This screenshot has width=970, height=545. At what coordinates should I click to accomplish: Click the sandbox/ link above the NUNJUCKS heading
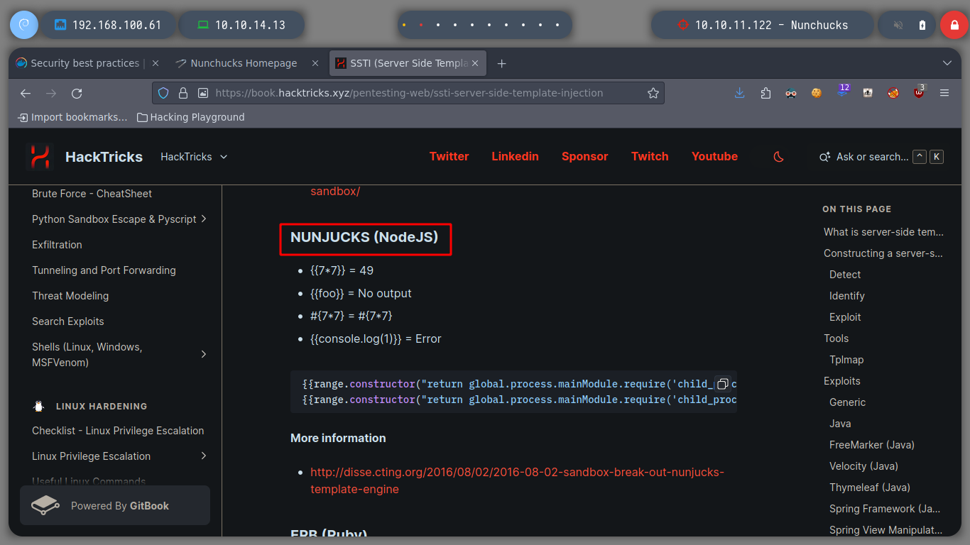click(335, 192)
